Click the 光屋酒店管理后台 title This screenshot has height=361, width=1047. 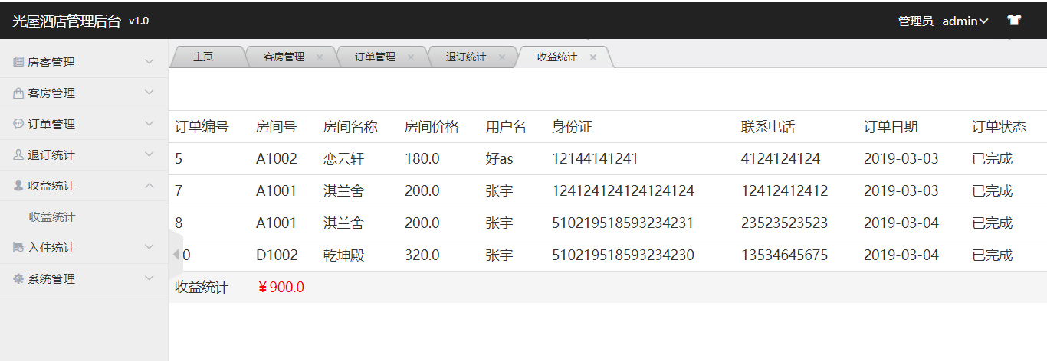tap(67, 21)
